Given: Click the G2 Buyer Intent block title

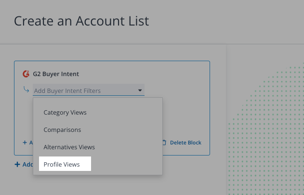Looking at the screenshot, I should click(x=56, y=74).
